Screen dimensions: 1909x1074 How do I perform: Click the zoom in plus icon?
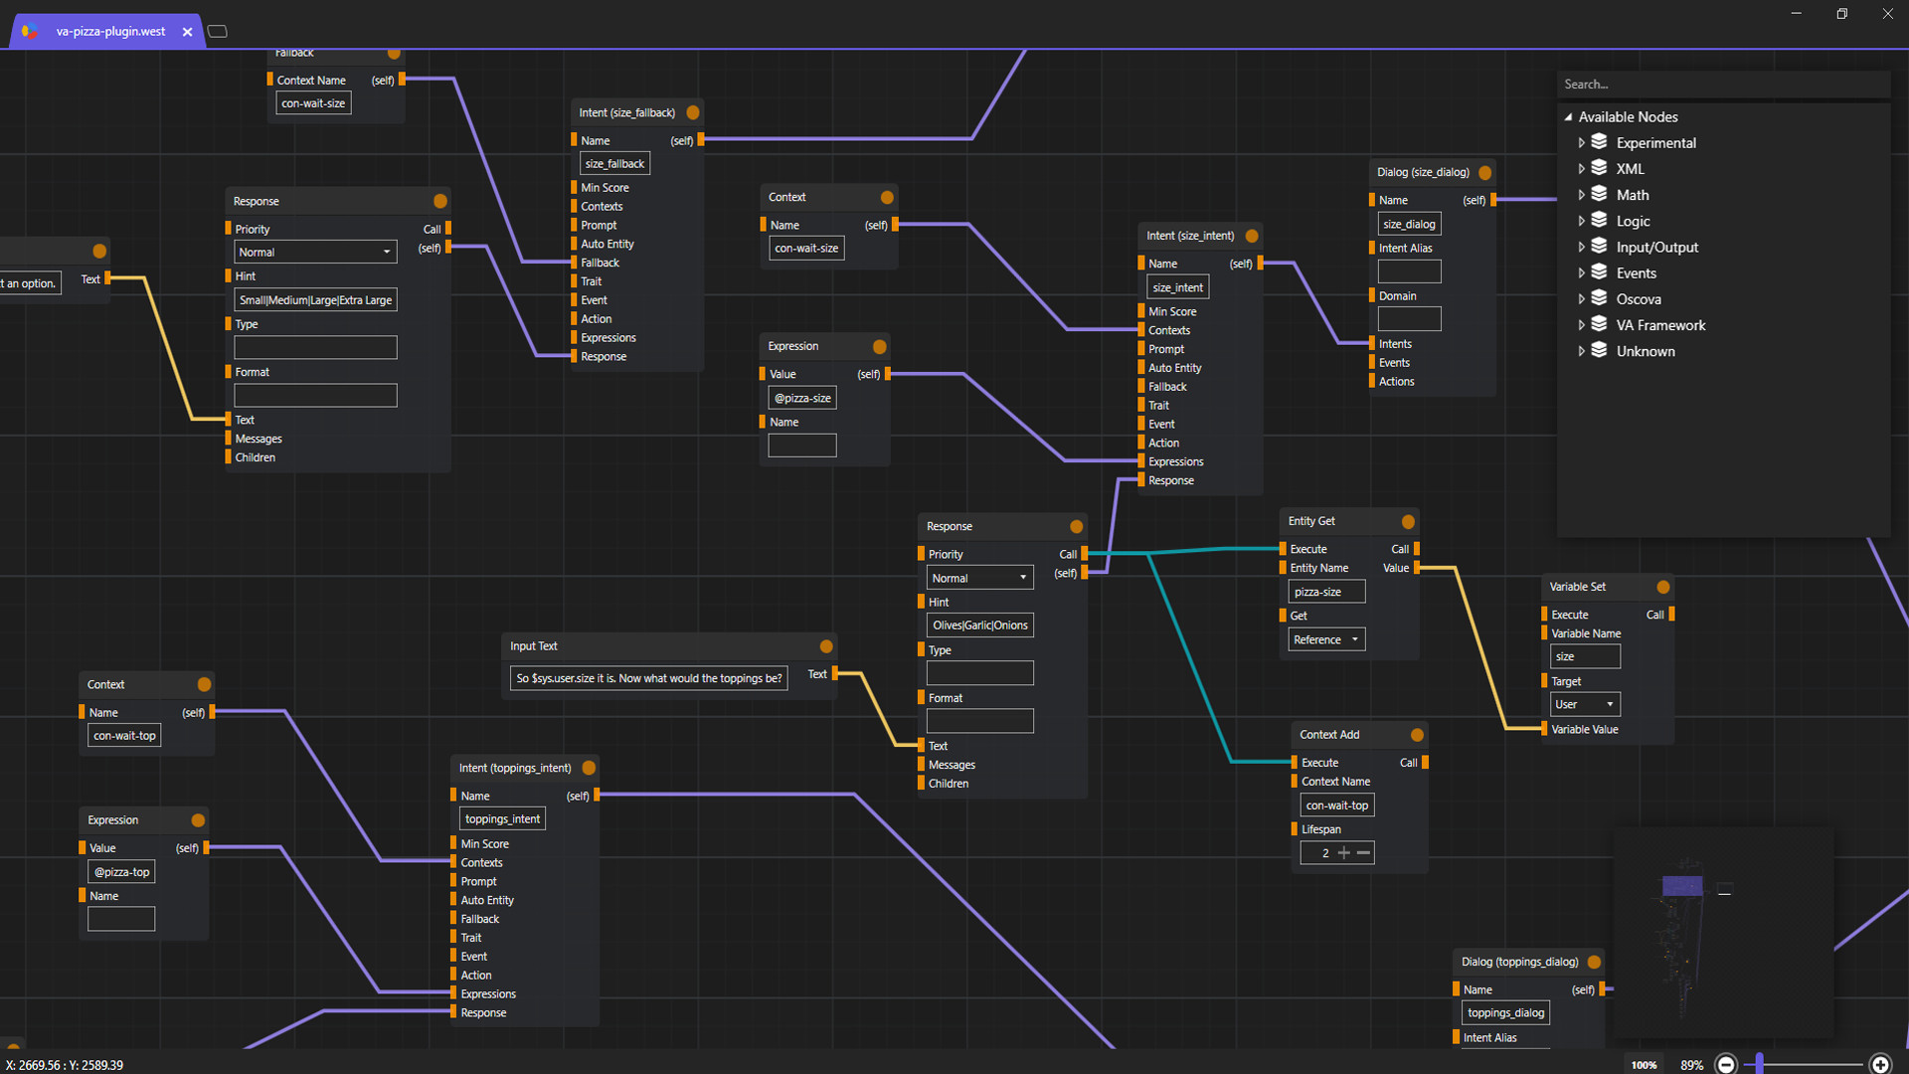click(x=1880, y=1064)
